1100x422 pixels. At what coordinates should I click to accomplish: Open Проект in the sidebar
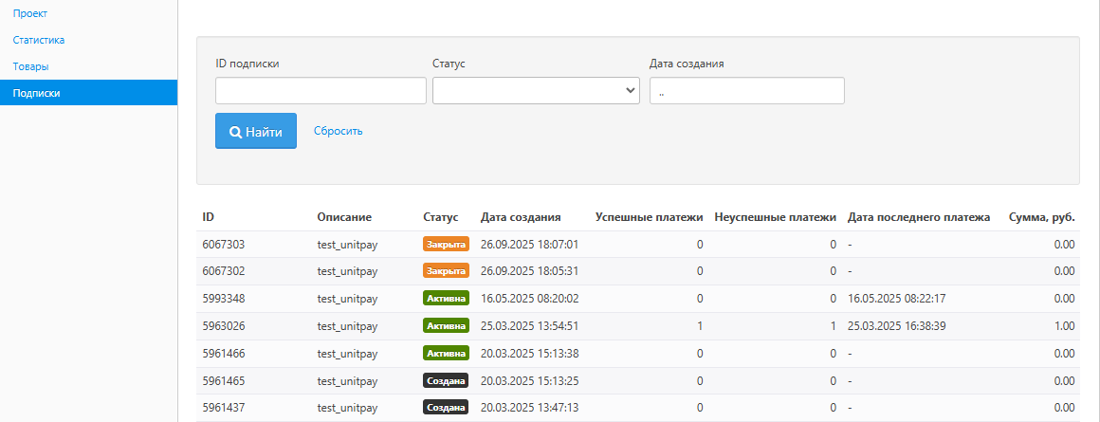tap(30, 13)
